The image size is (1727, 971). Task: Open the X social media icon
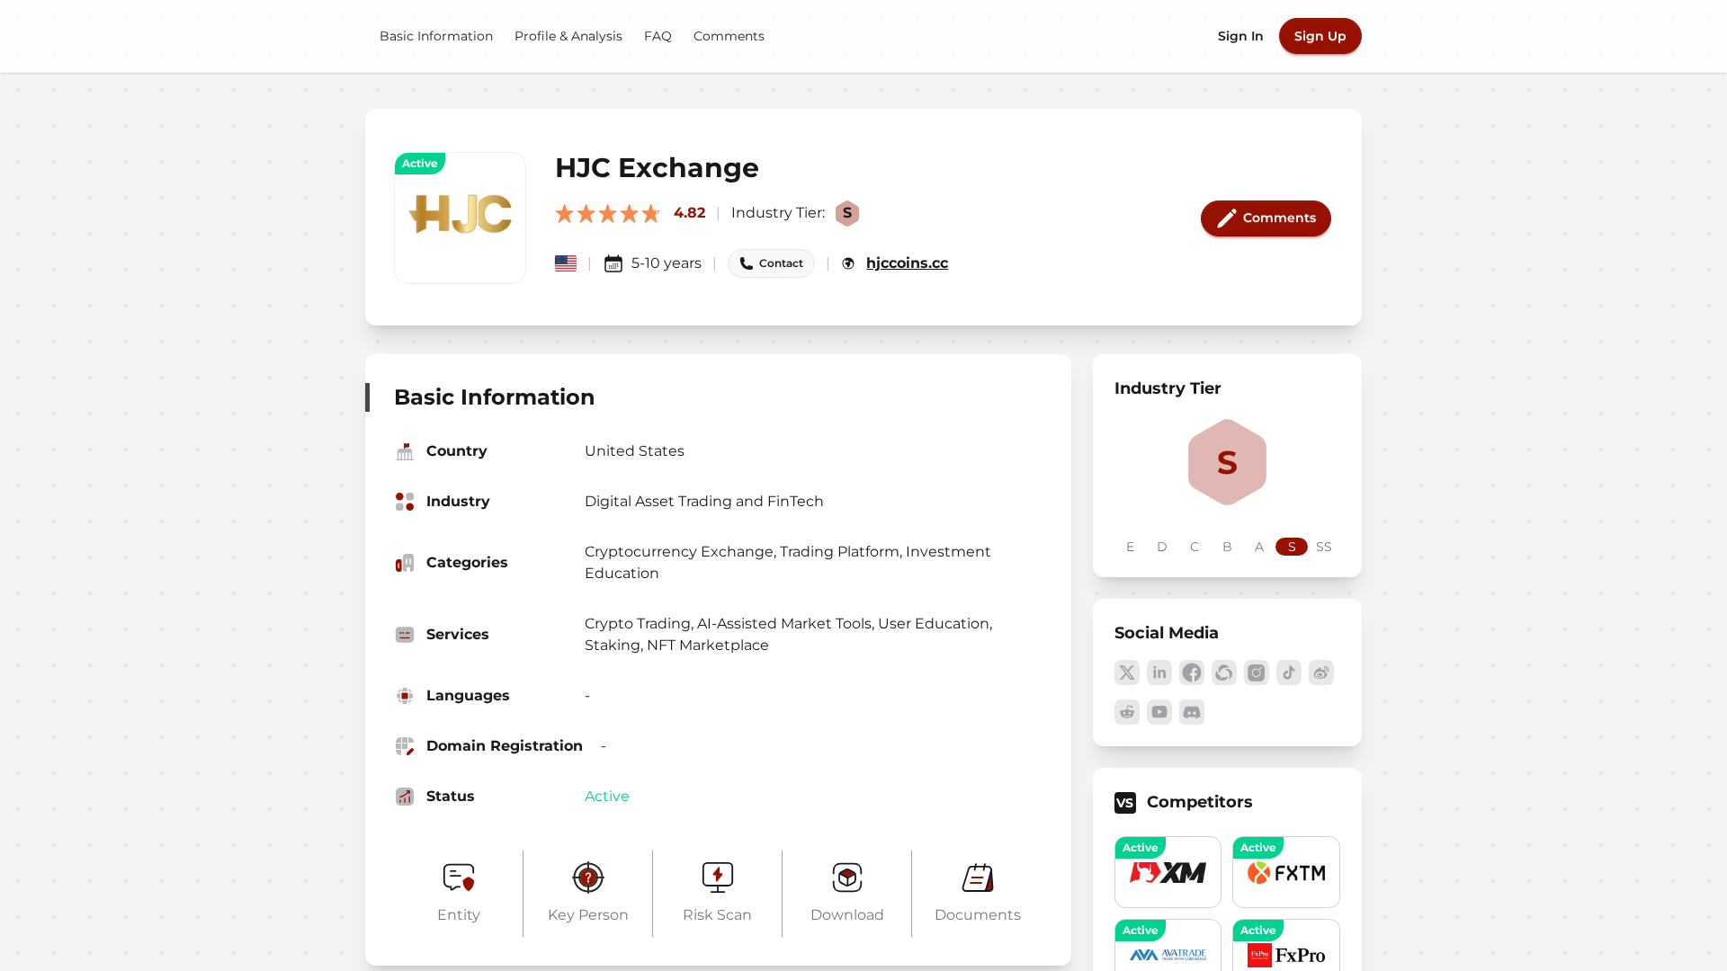click(x=1126, y=673)
